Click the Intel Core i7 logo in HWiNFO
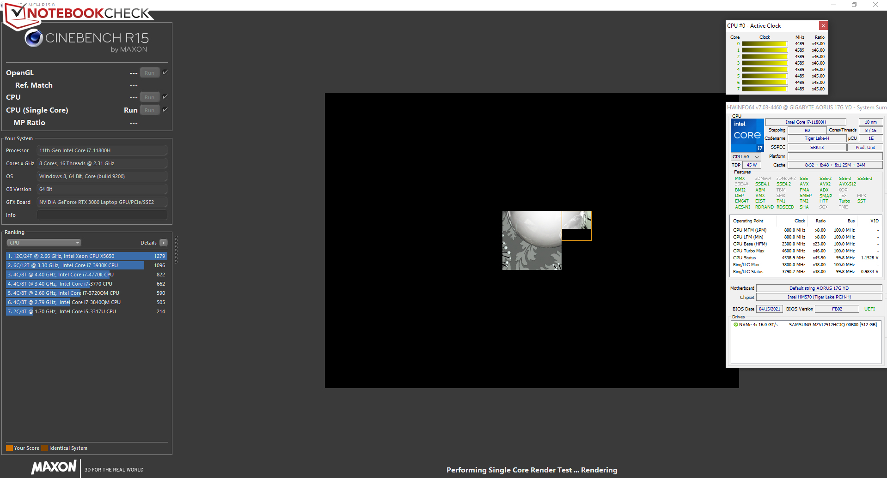The image size is (887, 478). 747,135
